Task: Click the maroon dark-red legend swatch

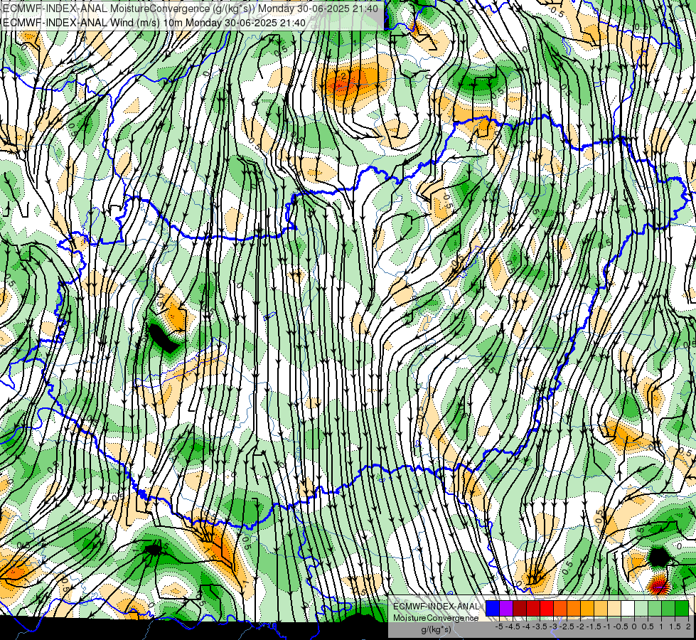Action: pyautogui.click(x=520, y=609)
